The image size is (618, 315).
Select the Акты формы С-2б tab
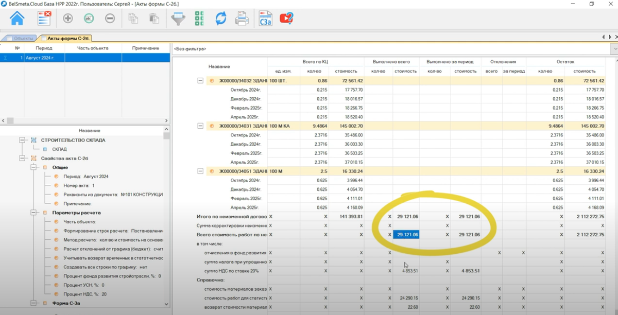click(x=66, y=38)
